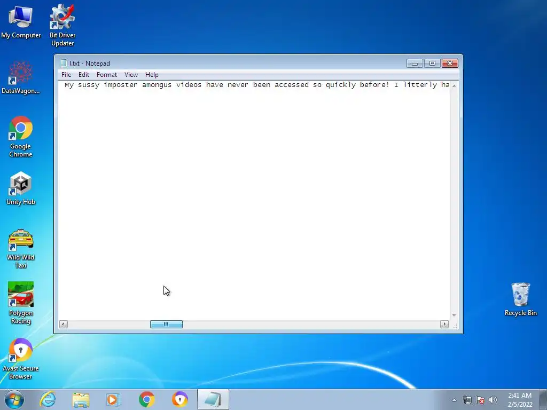Open the File menu in Notepad
The width and height of the screenshot is (547, 410).
[x=66, y=75]
